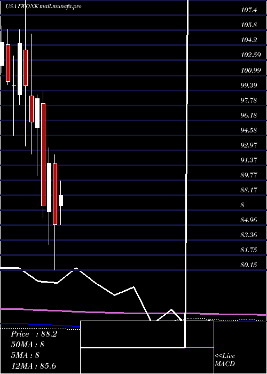This screenshot has width=267, height=374.
Task: Click the tall red candlestick falling to 87
Action: point(43,154)
